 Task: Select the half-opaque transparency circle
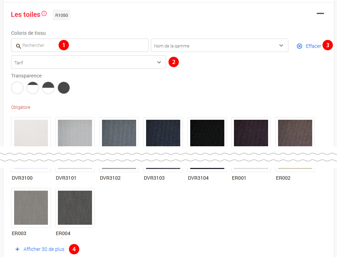[x=48, y=88]
